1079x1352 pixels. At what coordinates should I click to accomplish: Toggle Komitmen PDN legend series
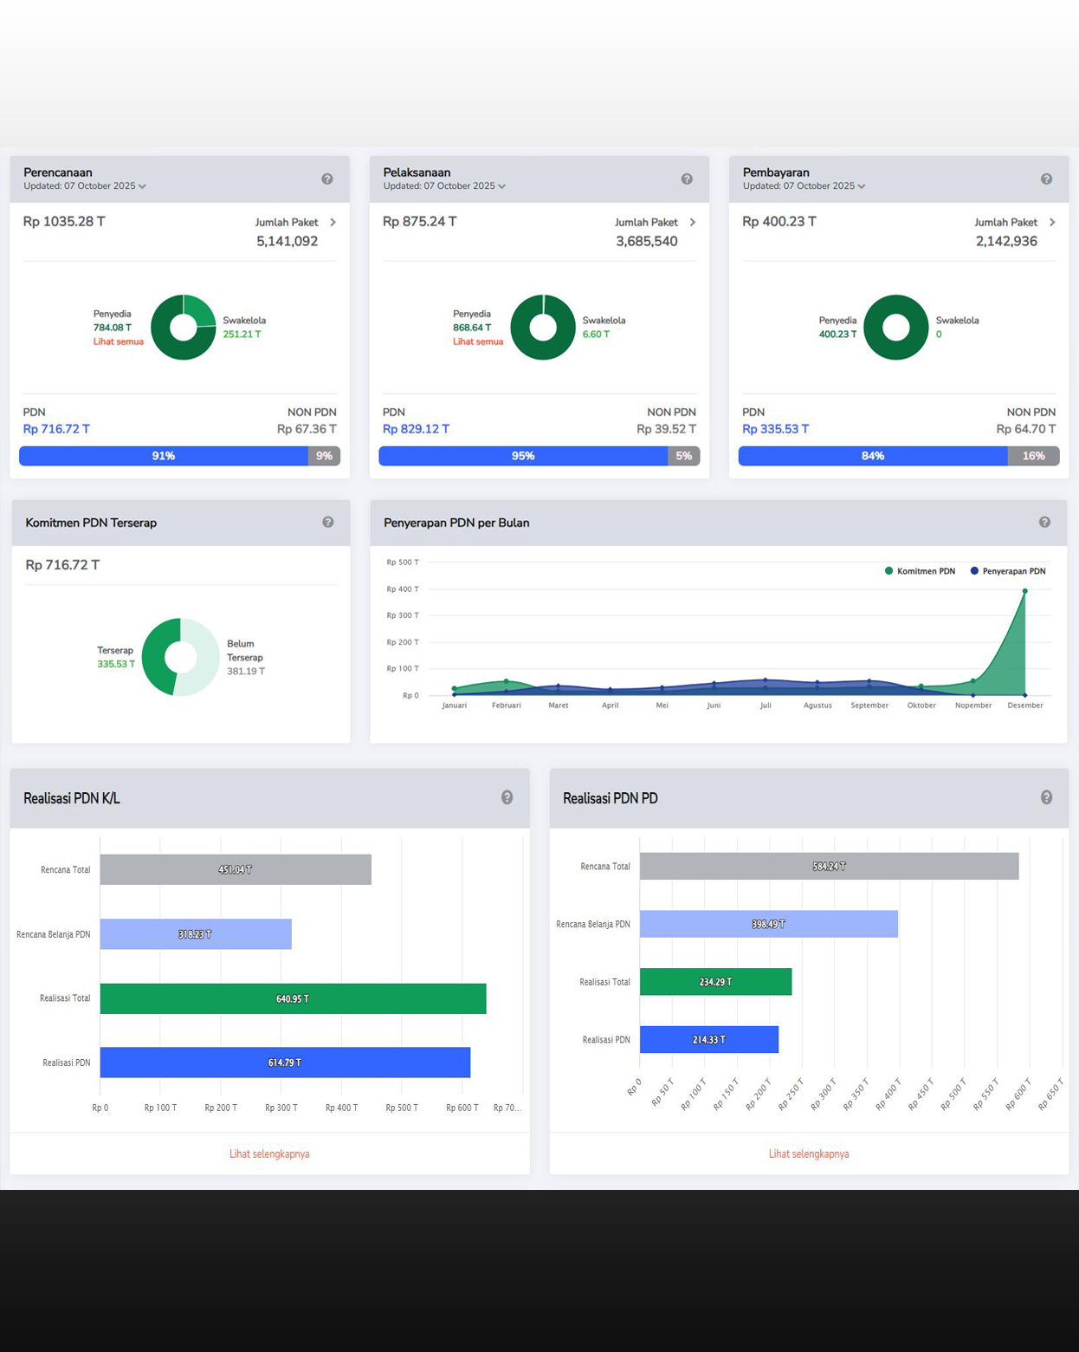pos(920,571)
